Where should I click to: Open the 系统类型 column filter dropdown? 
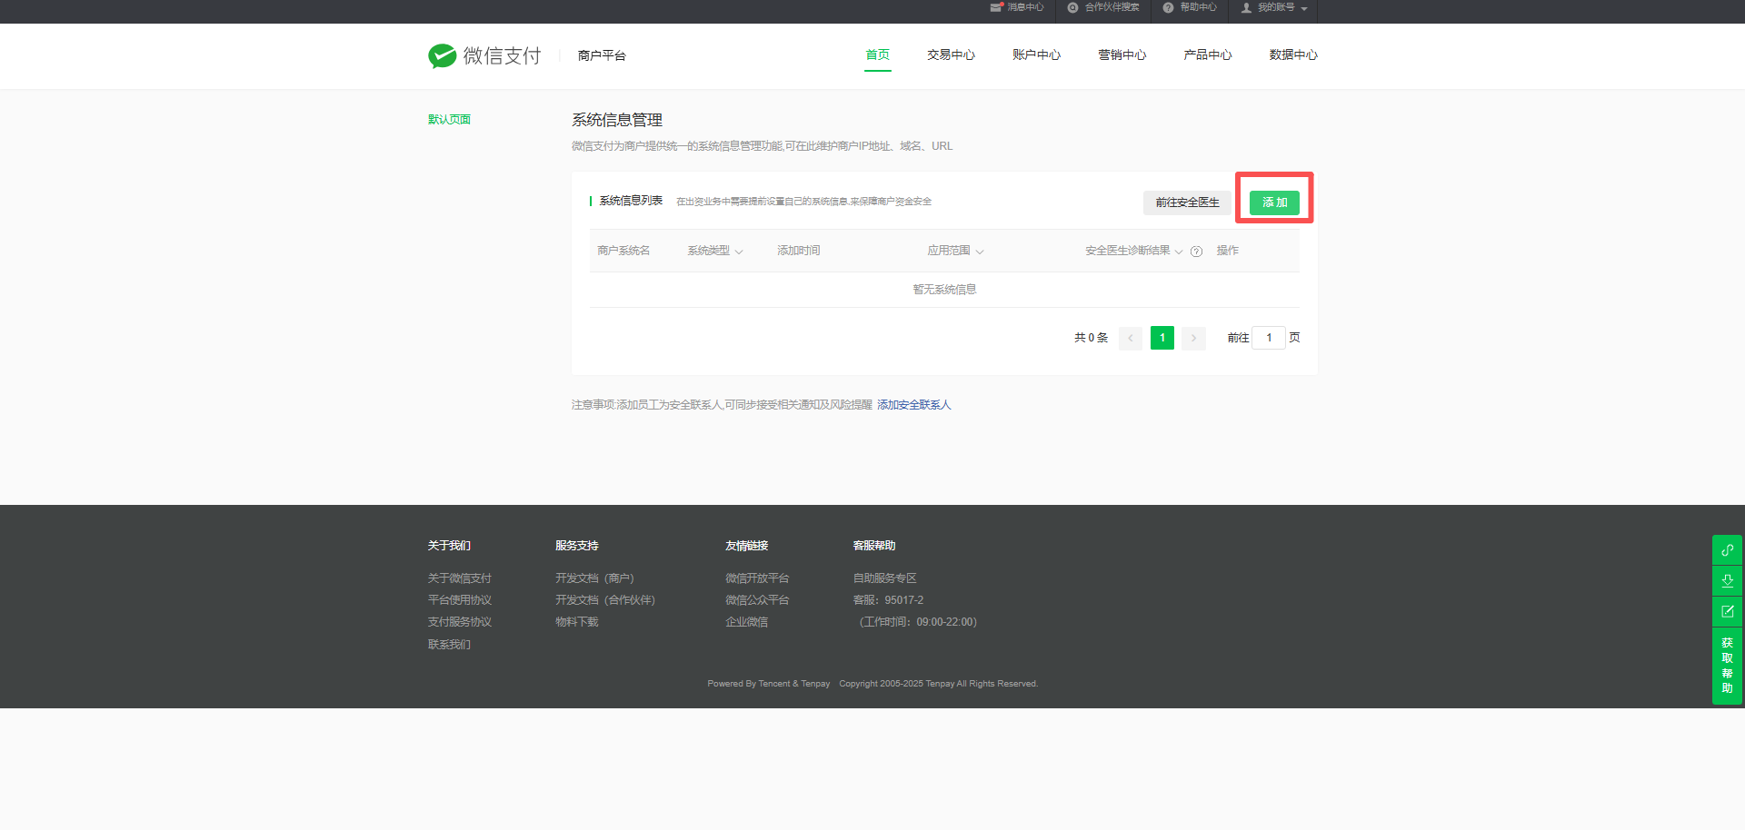[x=738, y=252]
